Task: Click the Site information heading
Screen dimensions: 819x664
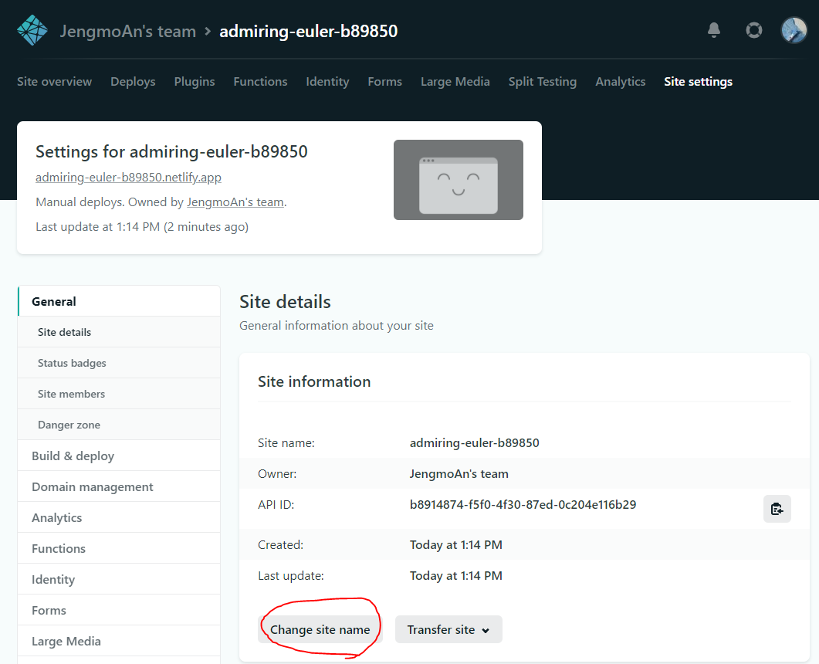Action: coord(314,382)
